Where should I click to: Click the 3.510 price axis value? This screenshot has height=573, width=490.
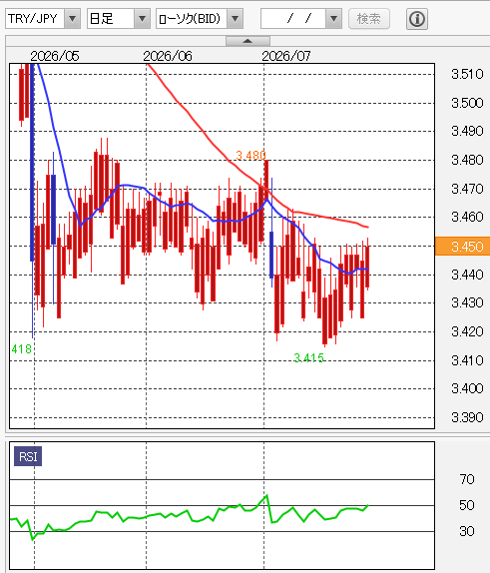467,74
